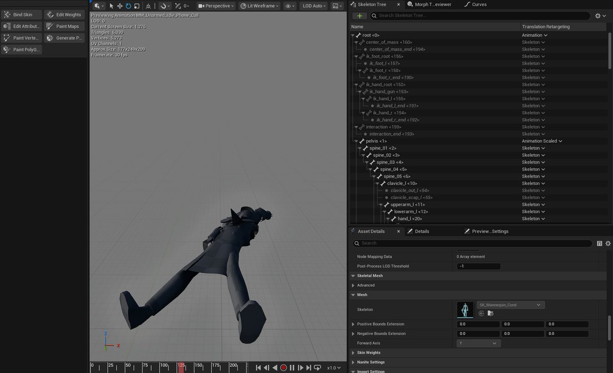Click the Edit Attributes tool

pos(21,26)
